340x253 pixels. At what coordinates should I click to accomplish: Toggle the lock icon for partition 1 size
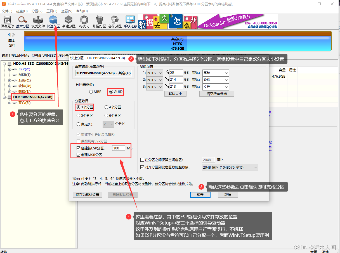point(167,73)
